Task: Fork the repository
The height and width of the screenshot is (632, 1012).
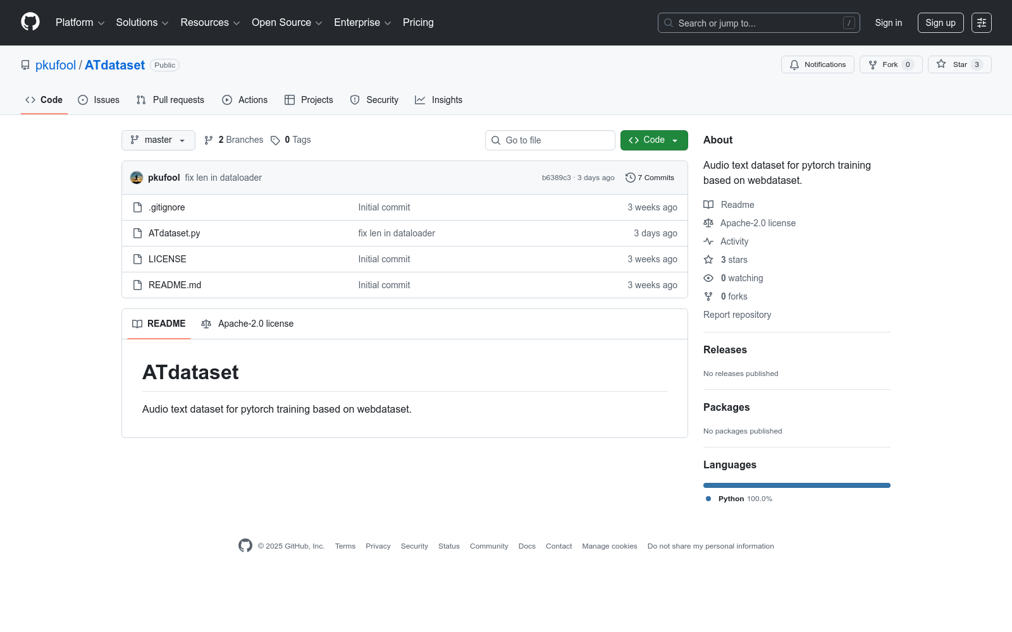Action: (x=891, y=64)
